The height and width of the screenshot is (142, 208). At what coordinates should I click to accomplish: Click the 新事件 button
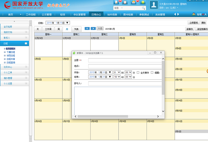[190, 29]
